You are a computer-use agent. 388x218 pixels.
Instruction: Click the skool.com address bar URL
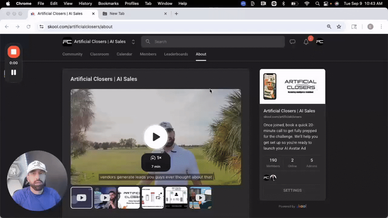[x=80, y=27]
